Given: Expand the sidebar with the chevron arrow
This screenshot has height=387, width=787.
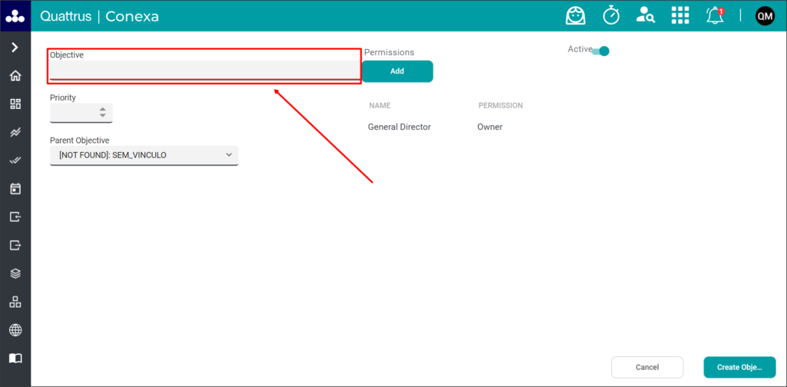Looking at the screenshot, I should 15,47.
